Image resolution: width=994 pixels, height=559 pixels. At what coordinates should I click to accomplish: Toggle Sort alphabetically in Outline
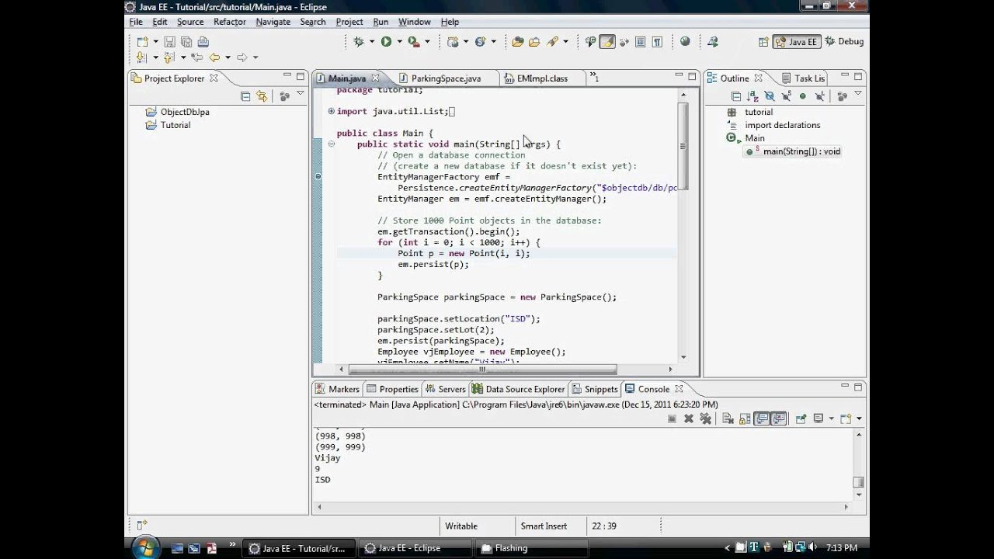[x=752, y=96]
